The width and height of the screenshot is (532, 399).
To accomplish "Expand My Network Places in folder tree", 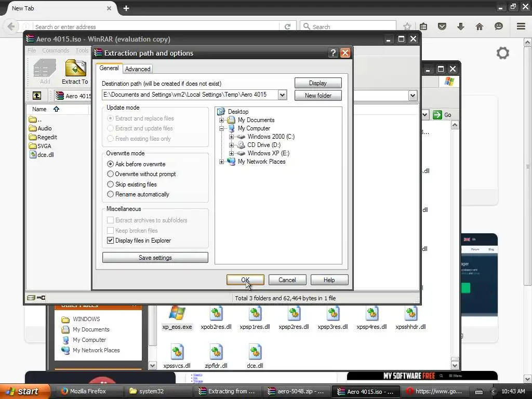I will pos(221,162).
